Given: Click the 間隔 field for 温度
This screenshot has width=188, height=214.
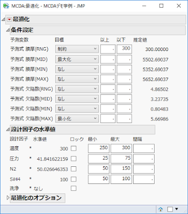Looking at the screenshot, I should (144, 148).
